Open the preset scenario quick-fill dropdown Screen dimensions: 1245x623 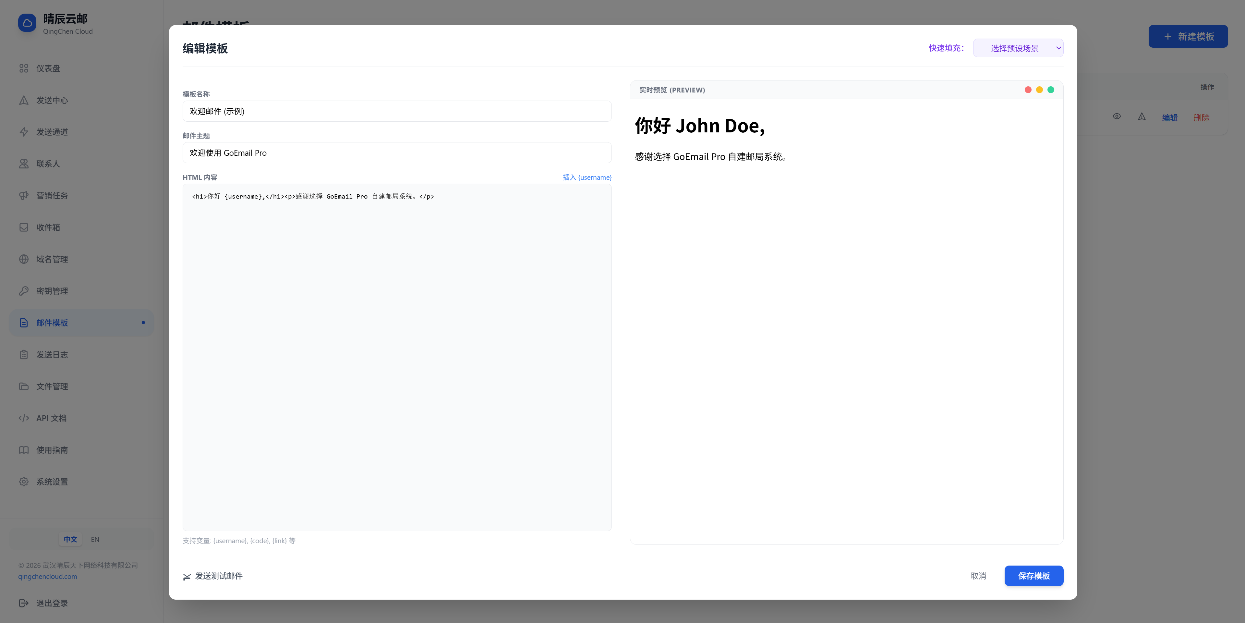[1018, 48]
